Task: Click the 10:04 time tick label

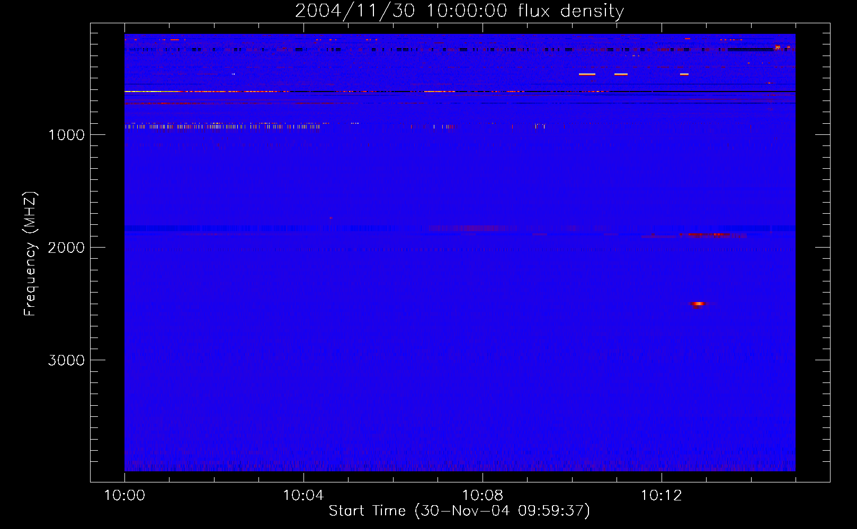Action: [303, 495]
